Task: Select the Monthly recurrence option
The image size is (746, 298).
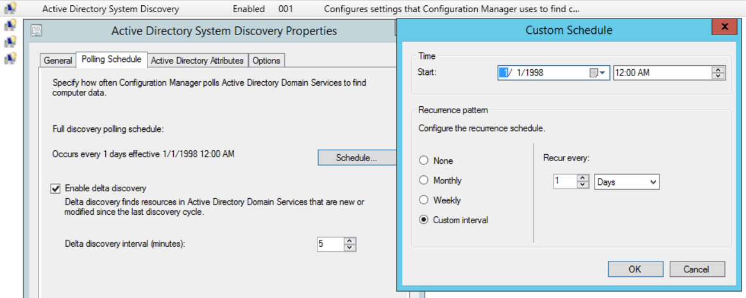Action: tap(423, 180)
